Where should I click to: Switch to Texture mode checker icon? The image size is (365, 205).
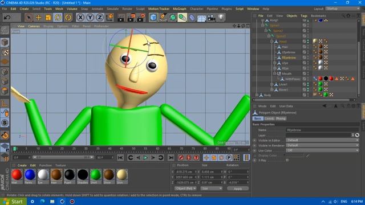tap(5, 52)
